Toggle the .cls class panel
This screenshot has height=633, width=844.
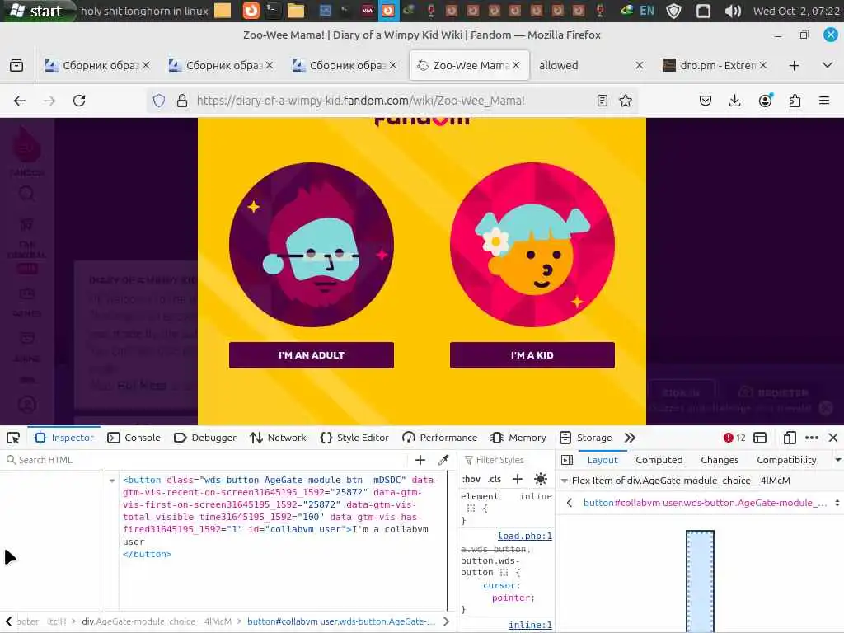point(495,479)
